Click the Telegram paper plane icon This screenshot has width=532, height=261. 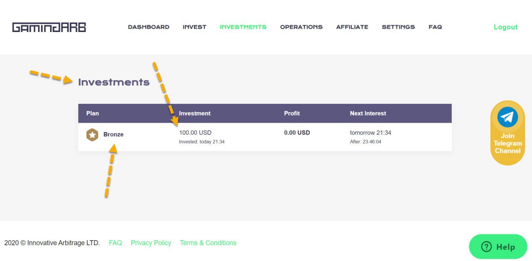(x=507, y=117)
